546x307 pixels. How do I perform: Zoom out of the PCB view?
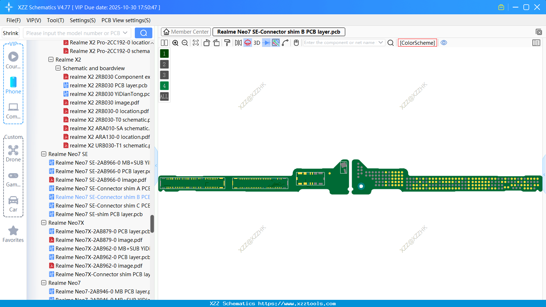point(185,43)
